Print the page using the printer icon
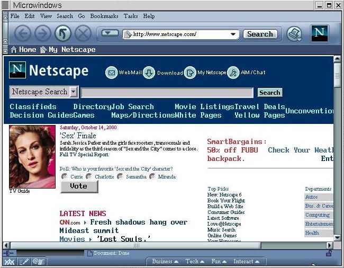The height and width of the screenshot is (268, 344). 294,34
